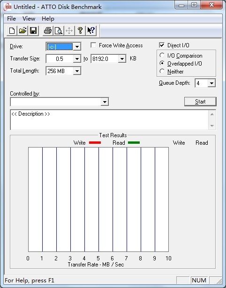Viewport: 226px width, 288px height.
Task: Open Print Preview toolbar icon
Action: click(x=59, y=30)
